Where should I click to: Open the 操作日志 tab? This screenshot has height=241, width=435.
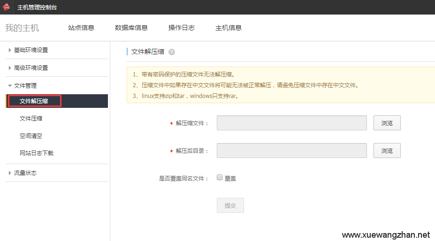click(182, 28)
